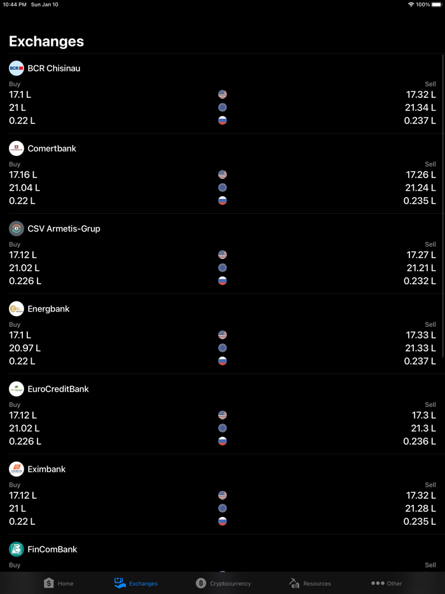The height and width of the screenshot is (594, 445).
Task: Tap the Russian flag under Energbank
Action: point(222,361)
